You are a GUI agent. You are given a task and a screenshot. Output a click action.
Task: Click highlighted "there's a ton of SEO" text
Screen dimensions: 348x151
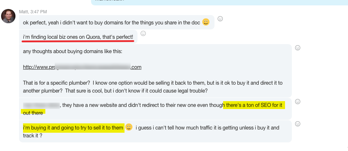tap(254, 105)
